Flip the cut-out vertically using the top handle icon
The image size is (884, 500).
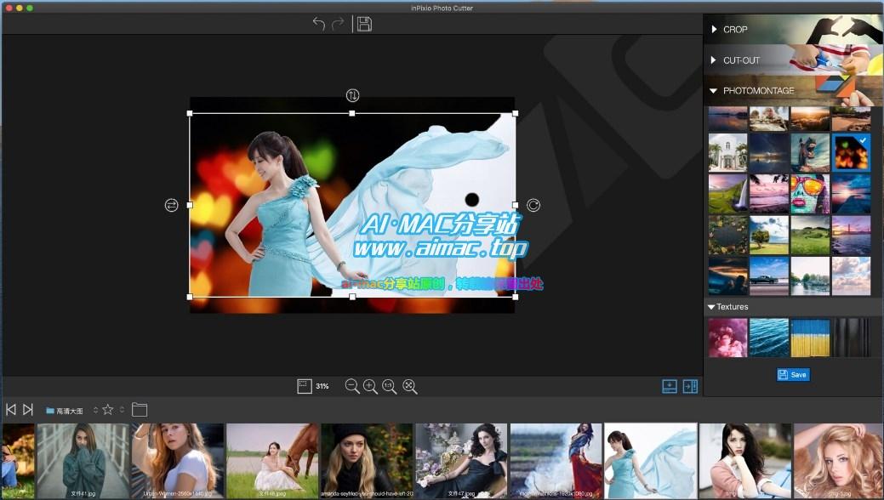pos(352,95)
